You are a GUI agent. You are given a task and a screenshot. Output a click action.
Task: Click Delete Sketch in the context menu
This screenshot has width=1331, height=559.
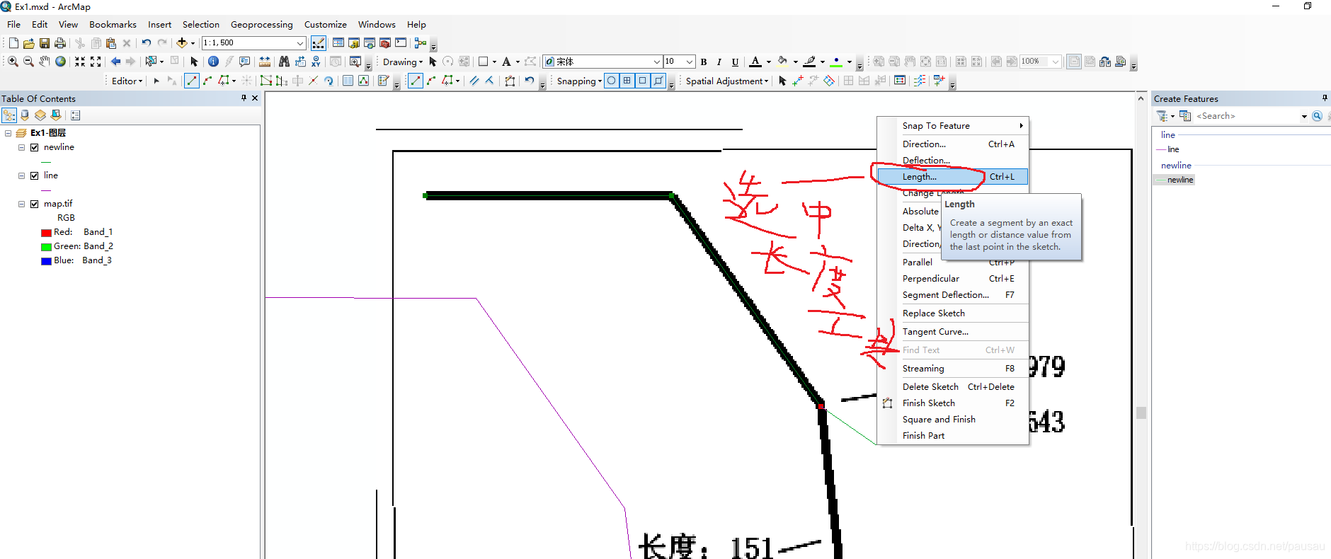(952, 387)
